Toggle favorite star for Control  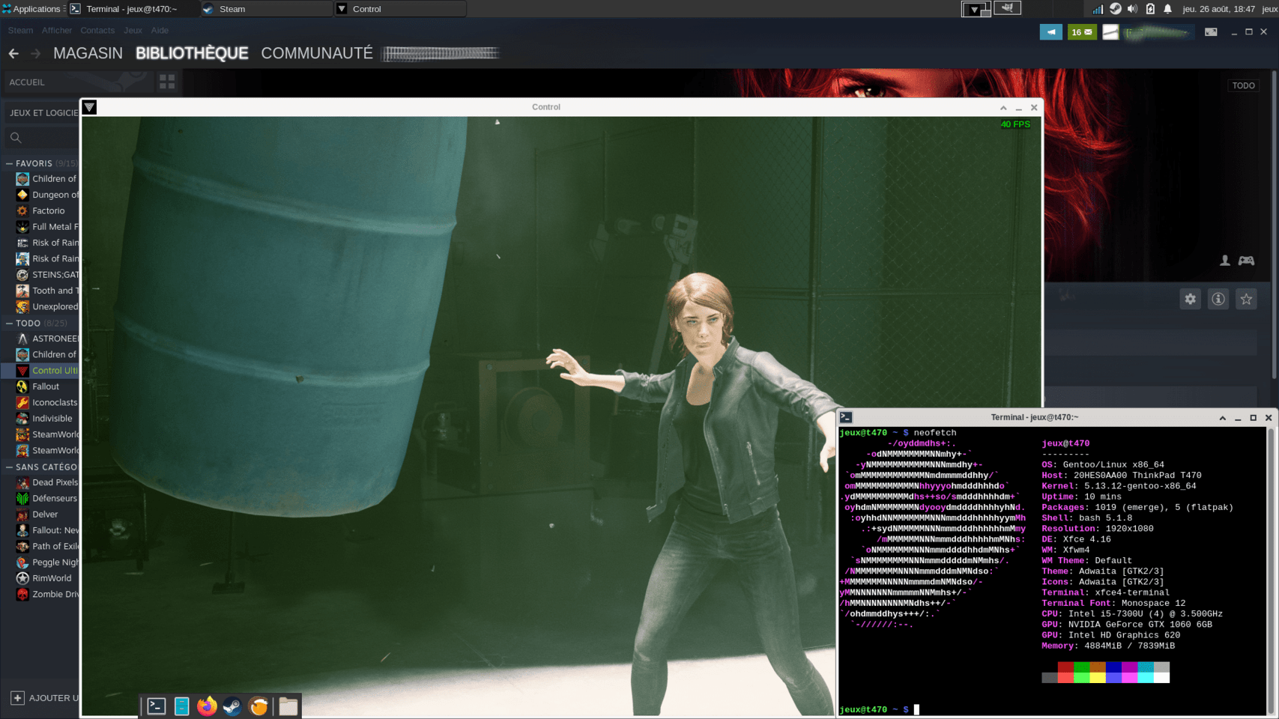(1246, 300)
